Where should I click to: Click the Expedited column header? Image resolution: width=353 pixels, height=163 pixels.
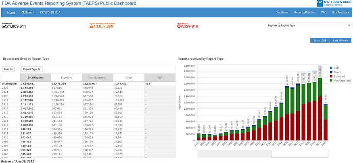click(67, 77)
